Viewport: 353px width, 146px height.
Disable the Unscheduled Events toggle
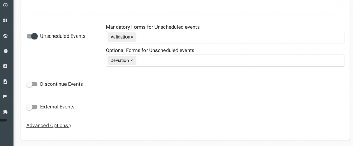pyautogui.click(x=32, y=36)
